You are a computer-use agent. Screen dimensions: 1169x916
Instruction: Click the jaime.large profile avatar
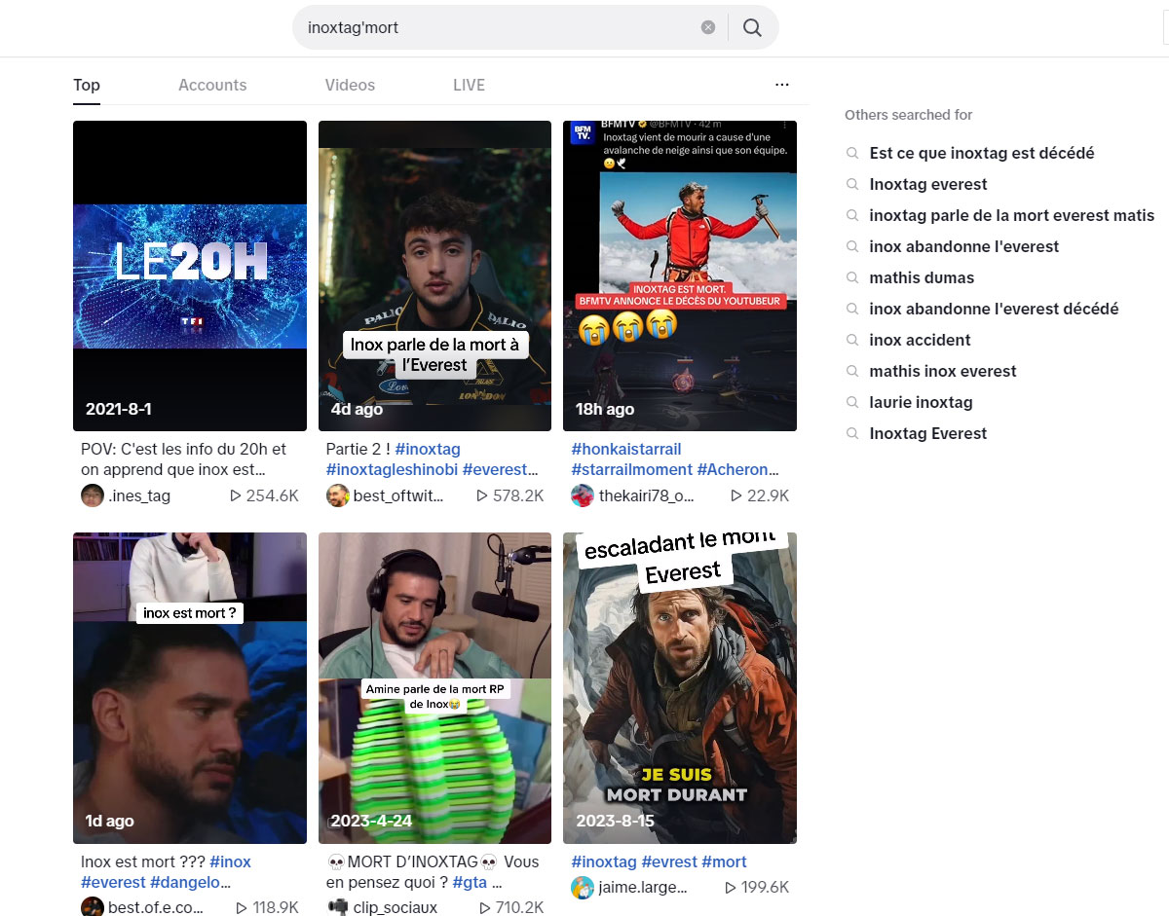click(583, 887)
